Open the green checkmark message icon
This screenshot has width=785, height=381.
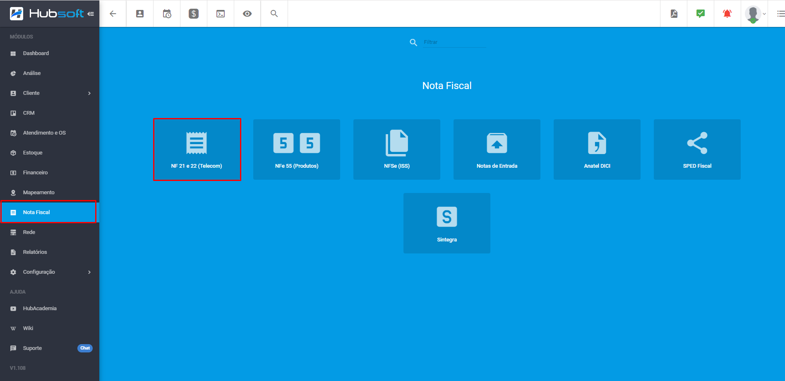701,14
